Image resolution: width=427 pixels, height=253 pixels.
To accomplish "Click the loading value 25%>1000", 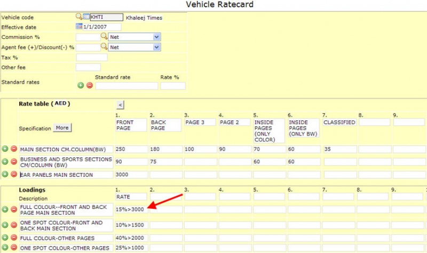I will (131, 248).
